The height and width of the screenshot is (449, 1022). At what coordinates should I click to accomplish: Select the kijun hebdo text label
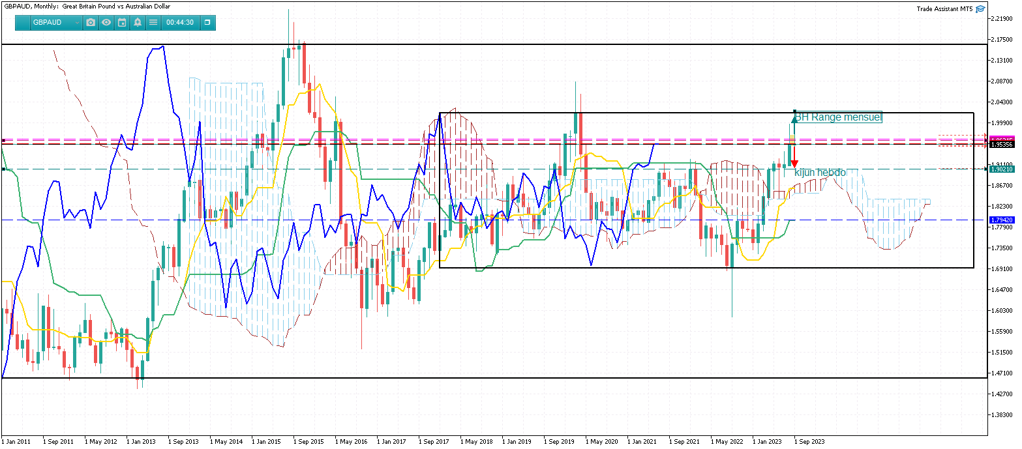[820, 173]
